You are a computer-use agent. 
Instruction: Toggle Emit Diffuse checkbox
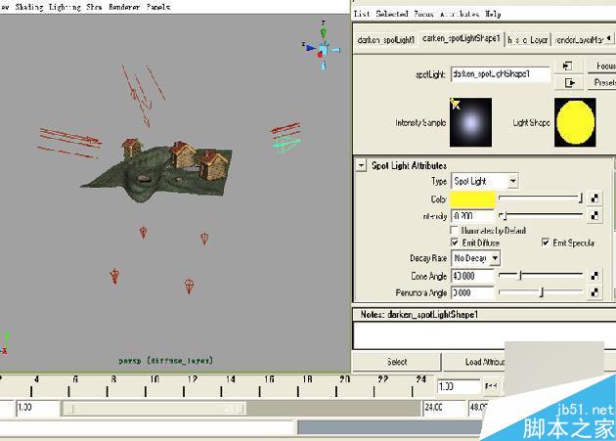pos(455,243)
